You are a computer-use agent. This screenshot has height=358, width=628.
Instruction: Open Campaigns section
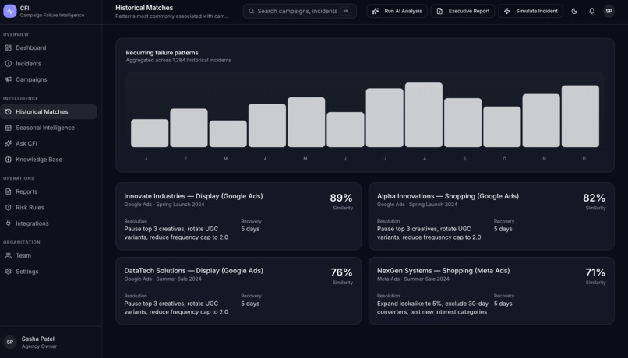(x=48, y=79)
